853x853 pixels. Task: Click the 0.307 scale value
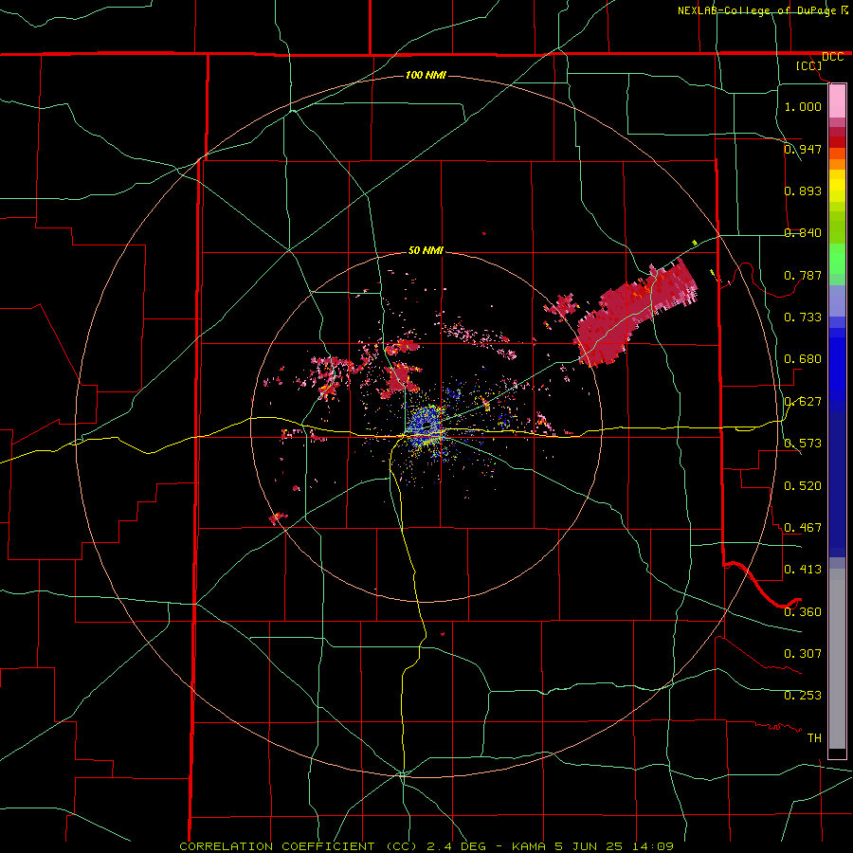(803, 653)
